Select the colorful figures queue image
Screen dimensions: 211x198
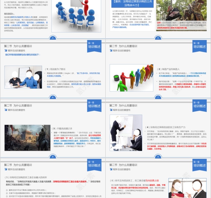131,78
